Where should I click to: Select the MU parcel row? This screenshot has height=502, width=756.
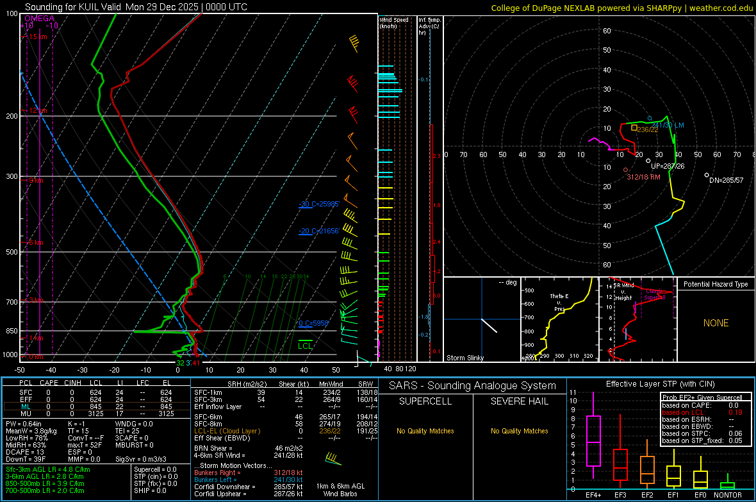(x=96, y=414)
